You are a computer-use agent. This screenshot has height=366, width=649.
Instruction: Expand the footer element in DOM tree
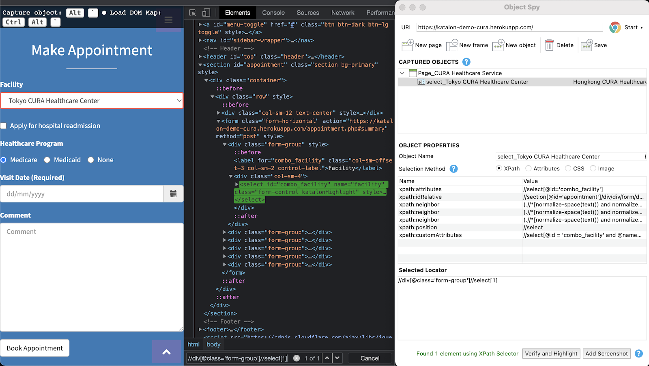(x=200, y=329)
